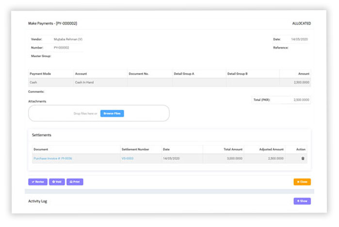The height and width of the screenshot is (227, 339).
Task: Delete settlement VS-0003 with the trash icon
Action: (x=303, y=159)
